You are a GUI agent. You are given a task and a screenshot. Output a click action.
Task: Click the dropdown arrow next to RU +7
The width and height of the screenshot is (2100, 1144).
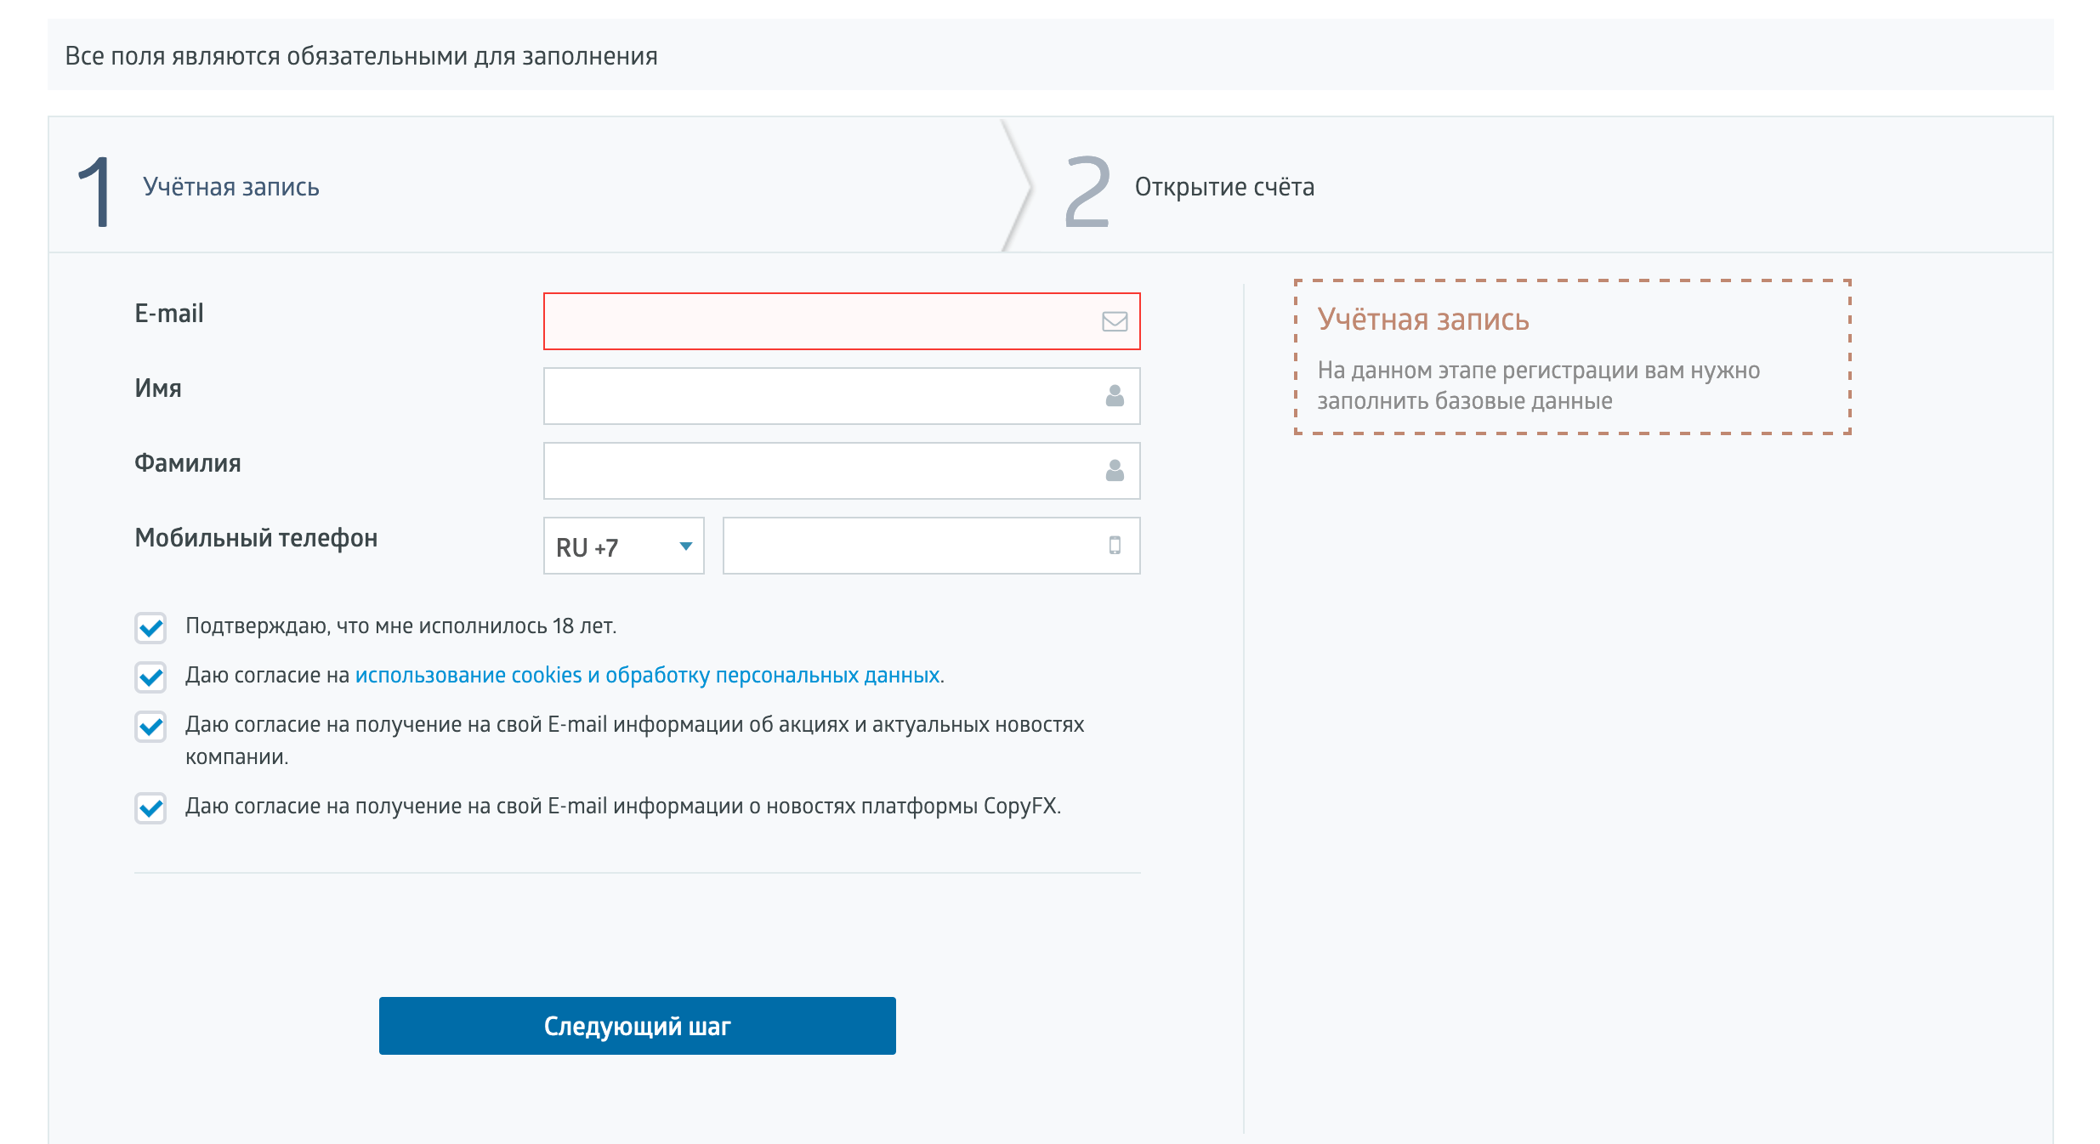685,547
